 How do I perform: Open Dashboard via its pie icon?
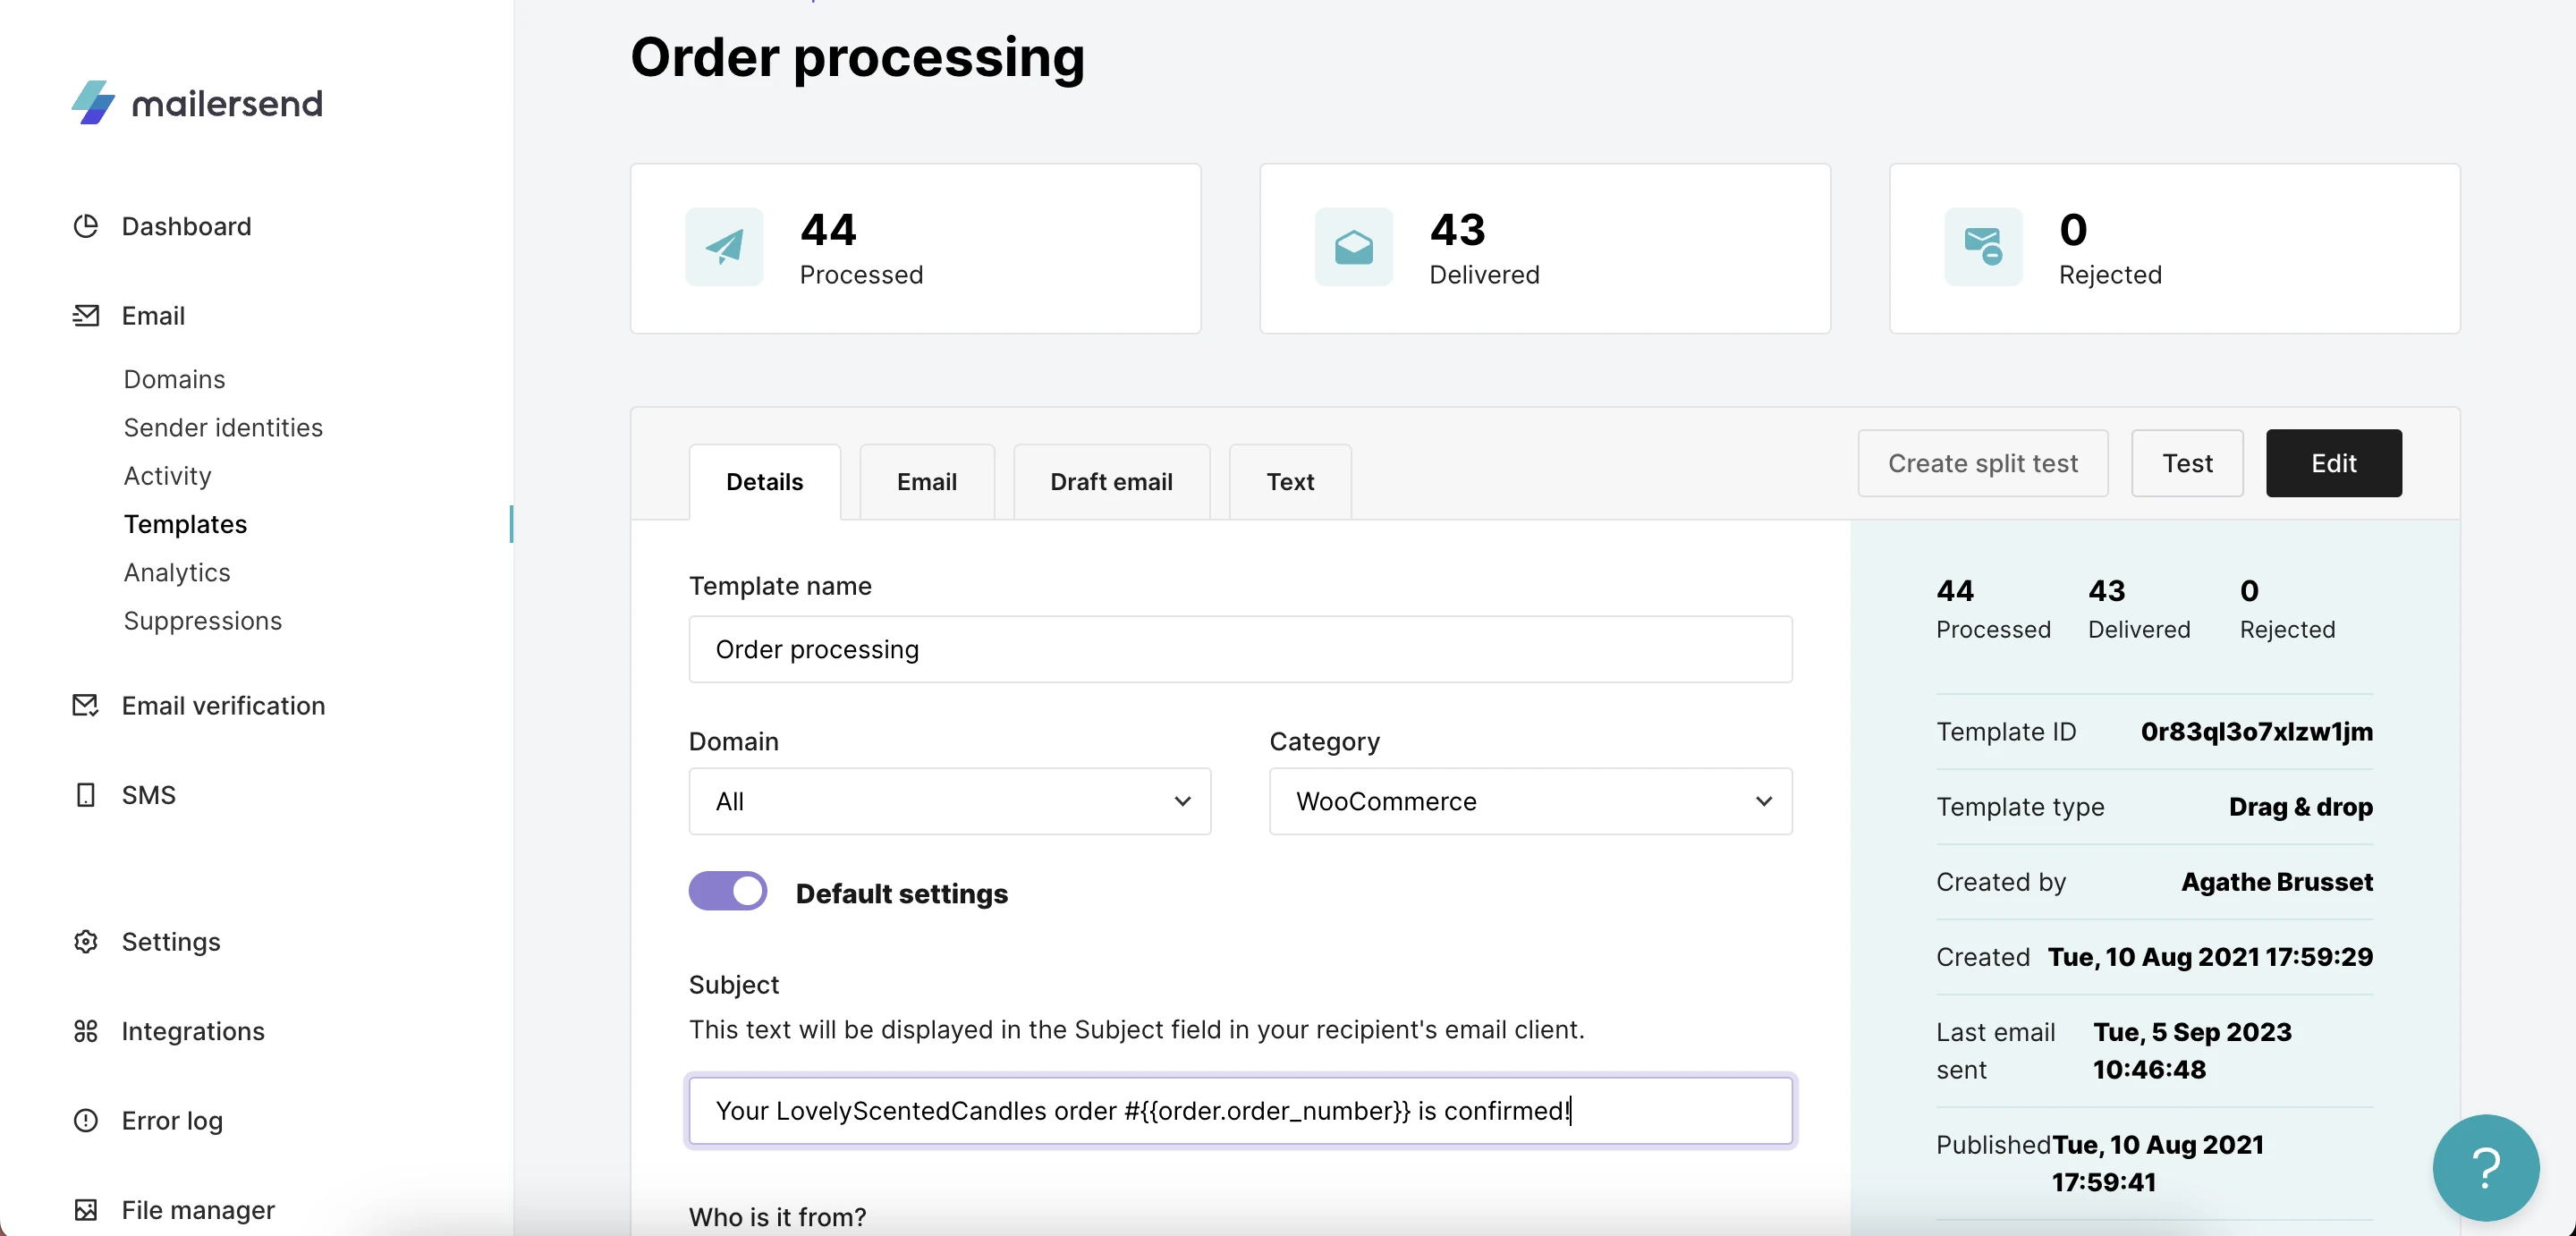pyautogui.click(x=86, y=226)
